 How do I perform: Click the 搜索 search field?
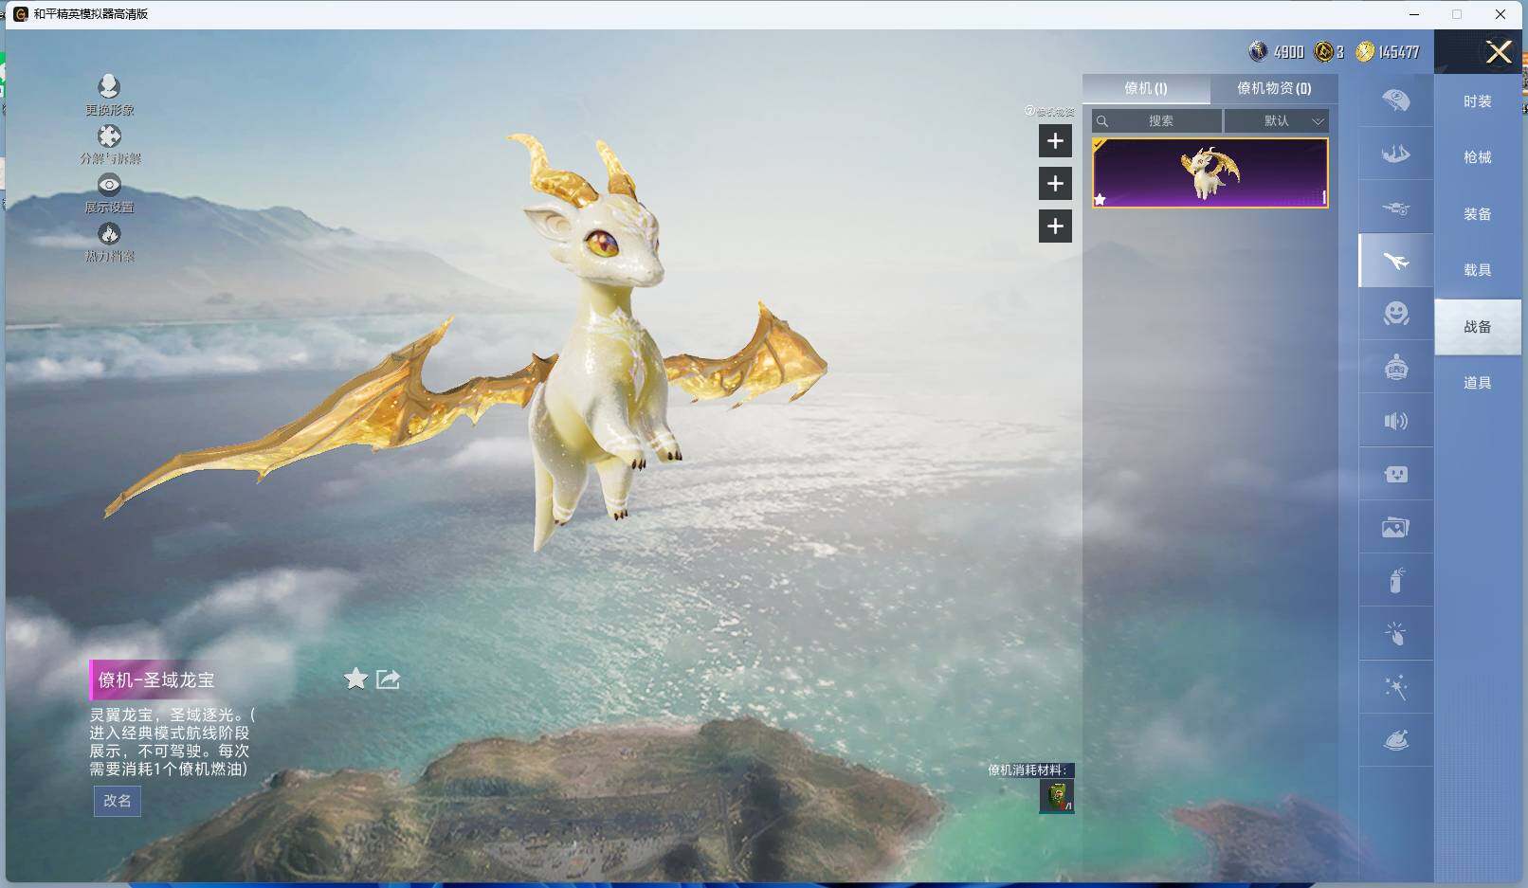[1156, 121]
